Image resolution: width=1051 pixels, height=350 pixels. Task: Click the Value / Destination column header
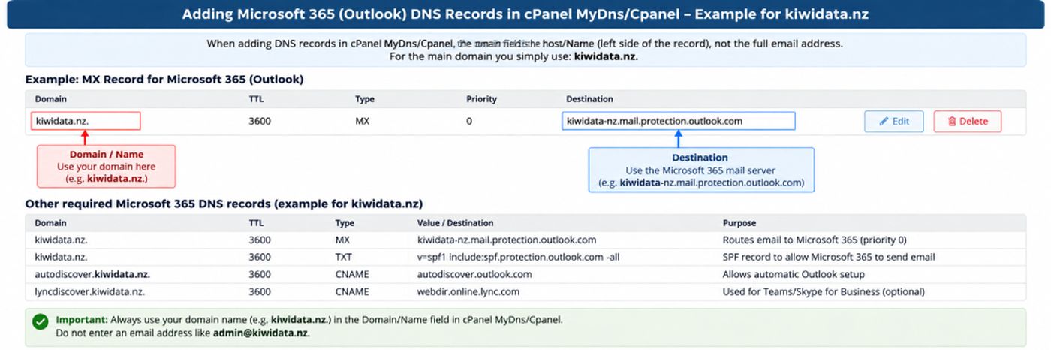pos(455,223)
